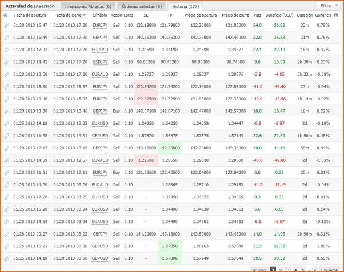Viewport: 344px width, 272px height.
Task: Open the Filtro dropdown
Action: click(328, 6)
